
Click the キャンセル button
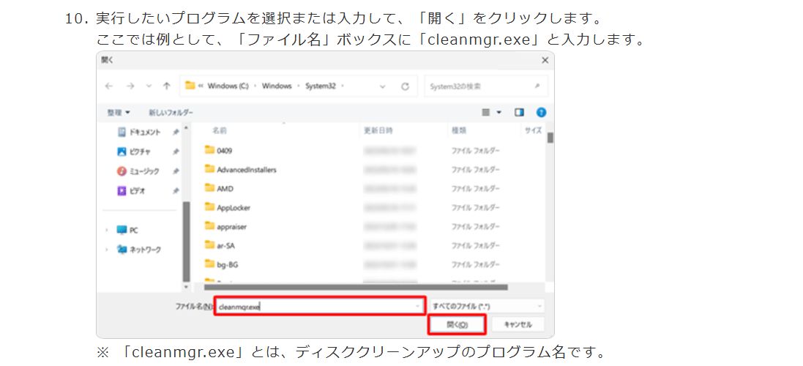click(518, 325)
